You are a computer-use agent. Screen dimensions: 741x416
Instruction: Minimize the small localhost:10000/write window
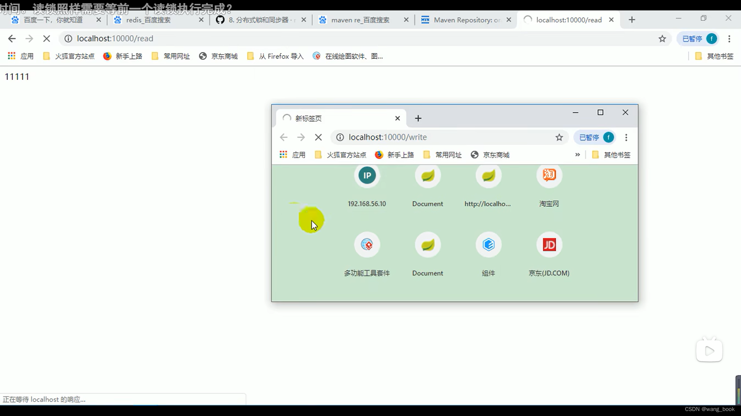tap(575, 112)
